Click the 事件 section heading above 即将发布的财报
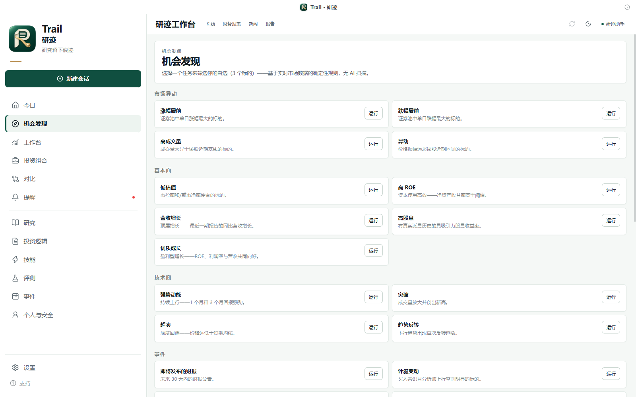636x397 pixels. [160, 354]
